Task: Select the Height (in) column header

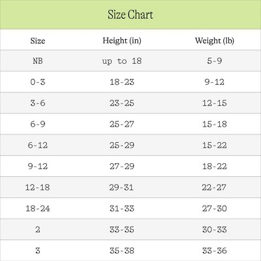Action: click(x=122, y=40)
